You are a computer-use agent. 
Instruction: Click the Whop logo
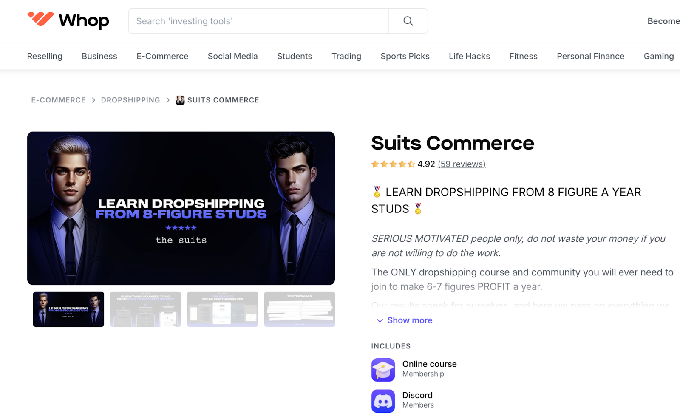(x=68, y=20)
